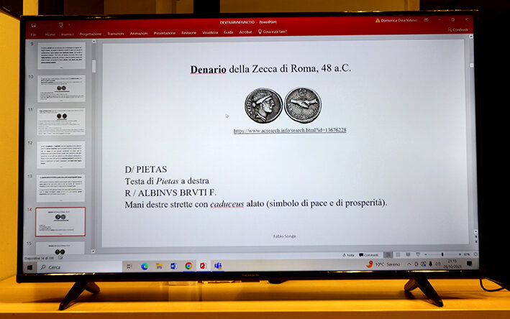
Task: Open Task View on the taskbar
Action: coord(129,267)
